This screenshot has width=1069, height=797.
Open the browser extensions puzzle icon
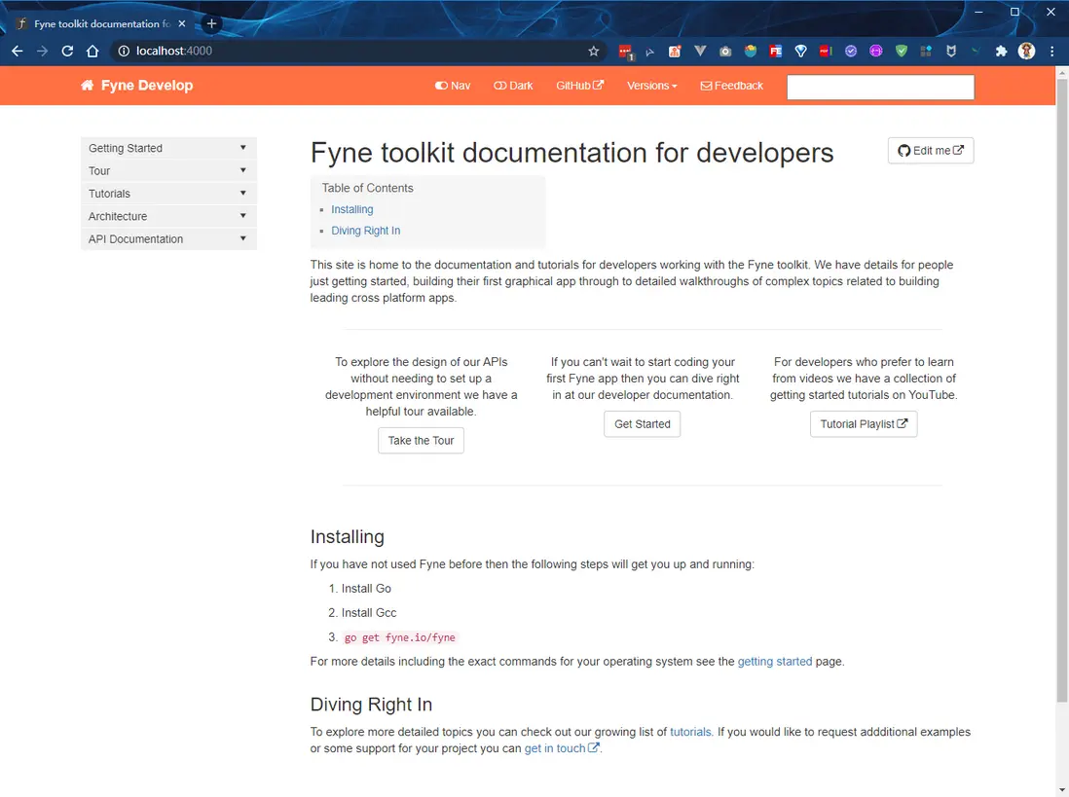(x=1001, y=52)
